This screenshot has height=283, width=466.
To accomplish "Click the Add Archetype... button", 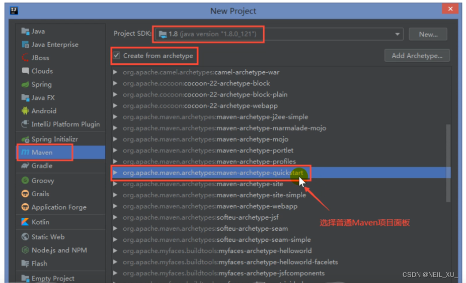I will point(417,55).
